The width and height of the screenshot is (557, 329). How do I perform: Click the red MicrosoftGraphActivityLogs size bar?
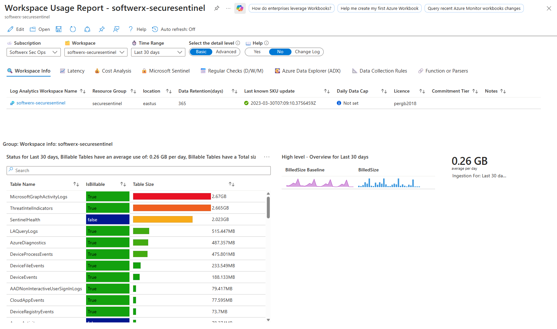[x=172, y=196]
